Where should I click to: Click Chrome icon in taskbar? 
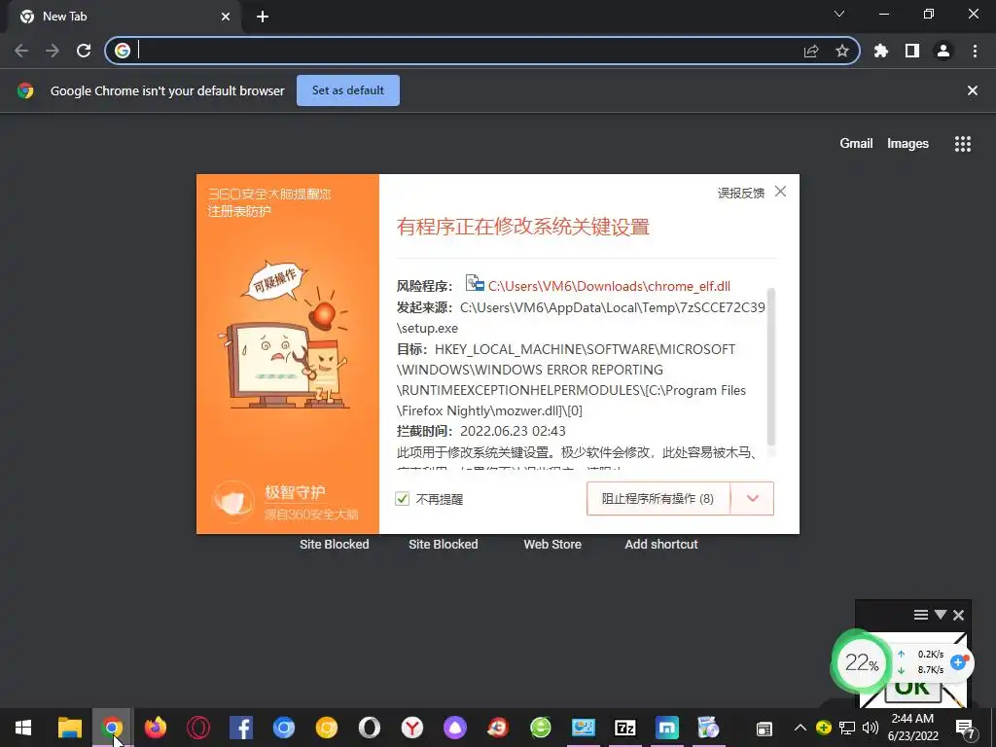[x=112, y=728]
